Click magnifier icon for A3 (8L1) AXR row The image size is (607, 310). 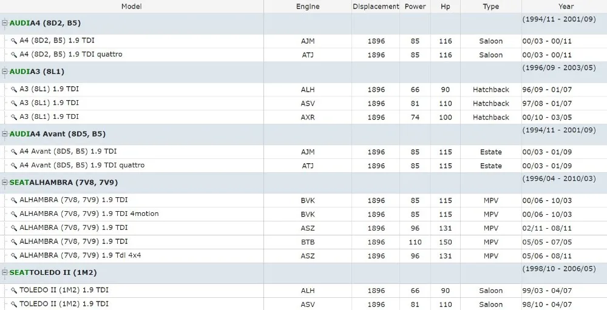click(x=14, y=117)
